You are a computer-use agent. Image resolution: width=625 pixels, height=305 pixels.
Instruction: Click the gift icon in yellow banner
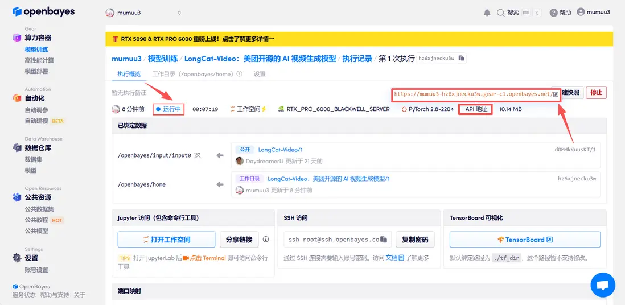click(115, 39)
